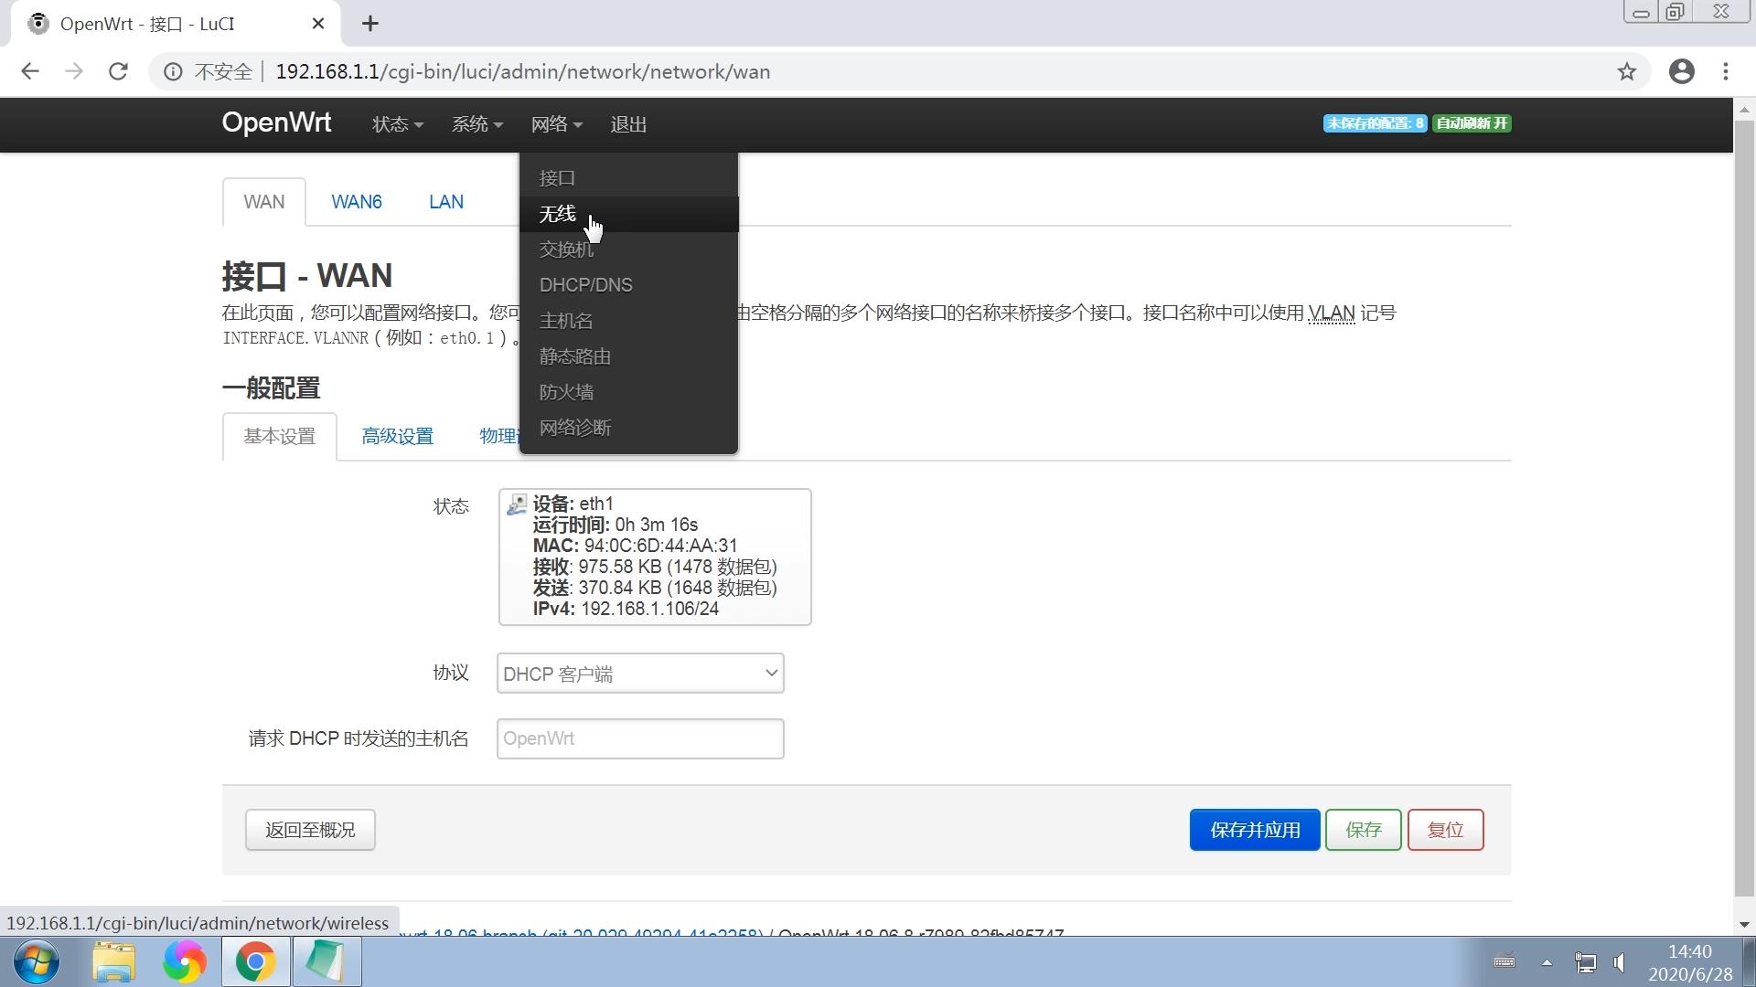Open the OpenWrt logo home link
This screenshot has width=1756, height=987.
pyautogui.click(x=275, y=122)
